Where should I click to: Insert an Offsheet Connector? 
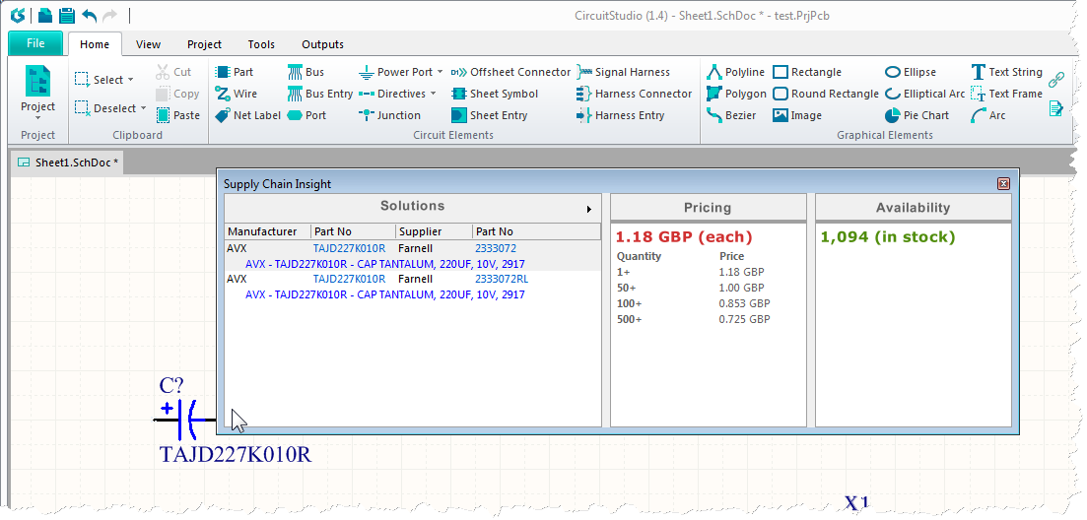[x=519, y=72]
